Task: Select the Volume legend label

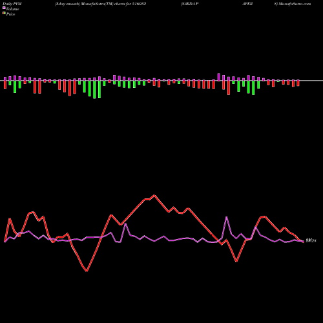Action: point(12,9)
